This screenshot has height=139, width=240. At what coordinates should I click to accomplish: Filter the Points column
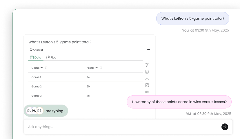(x=101, y=68)
